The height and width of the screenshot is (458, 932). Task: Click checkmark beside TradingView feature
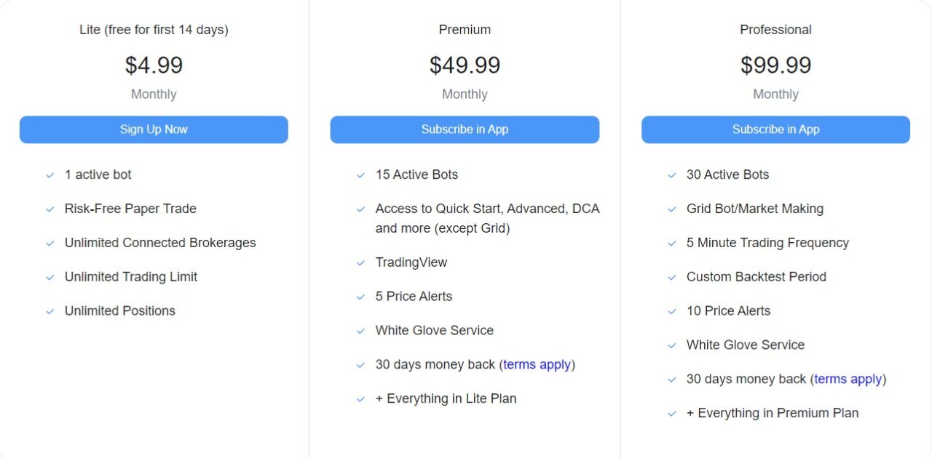pyautogui.click(x=360, y=263)
